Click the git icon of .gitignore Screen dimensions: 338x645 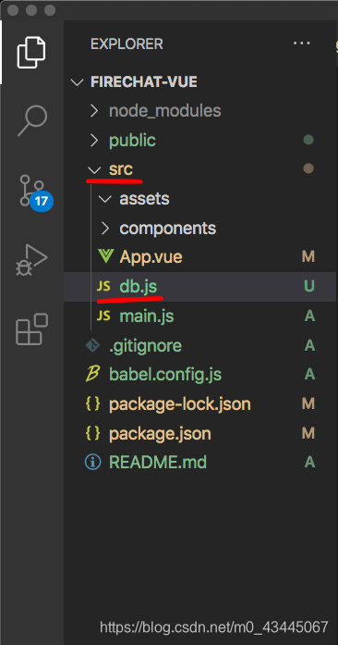click(x=93, y=345)
